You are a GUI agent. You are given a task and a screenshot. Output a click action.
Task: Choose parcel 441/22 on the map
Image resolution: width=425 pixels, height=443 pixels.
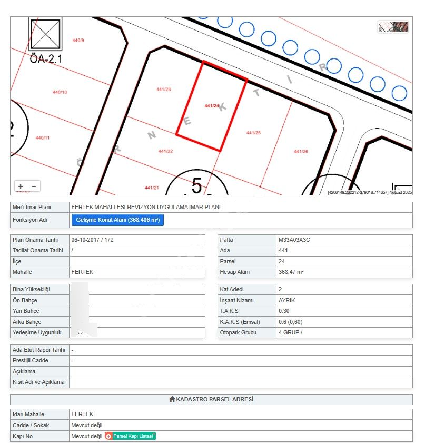[165, 151]
